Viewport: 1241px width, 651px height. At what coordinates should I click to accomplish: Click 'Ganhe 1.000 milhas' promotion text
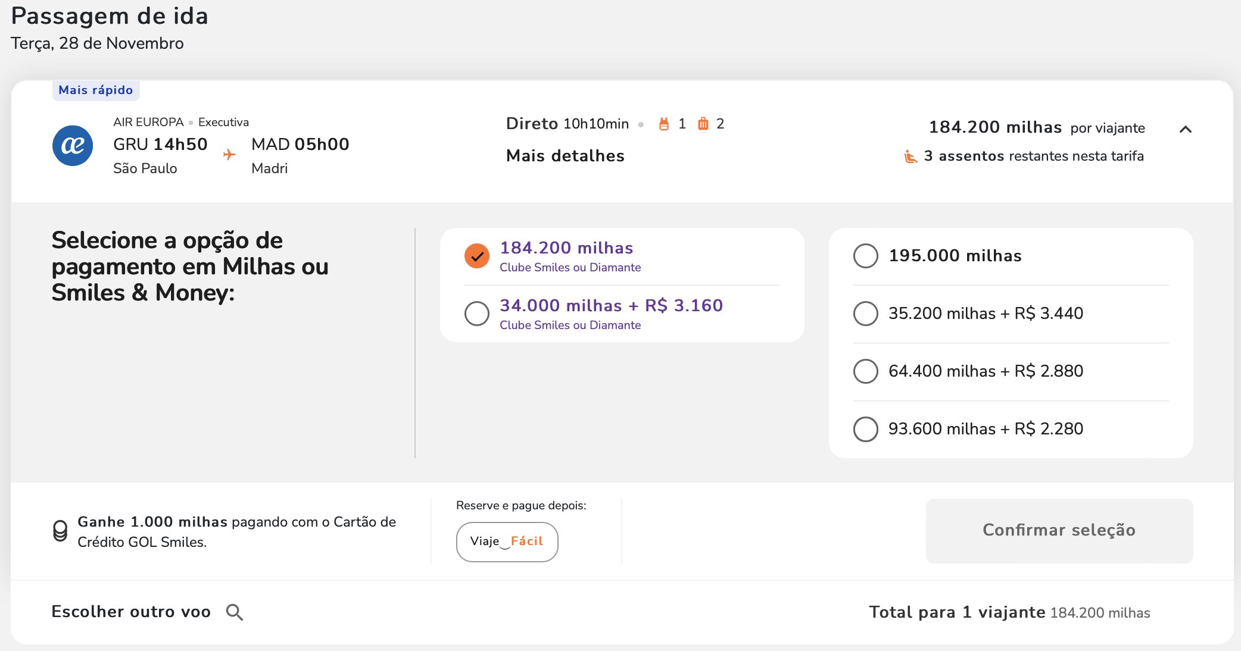(x=152, y=522)
